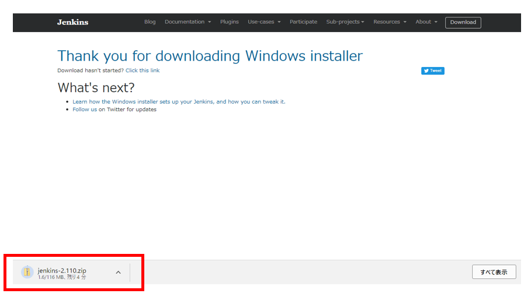Image resolution: width=531 pixels, height=297 pixels.
Task: Open the Windows installer setup guide link
Action: click(179, 101)
